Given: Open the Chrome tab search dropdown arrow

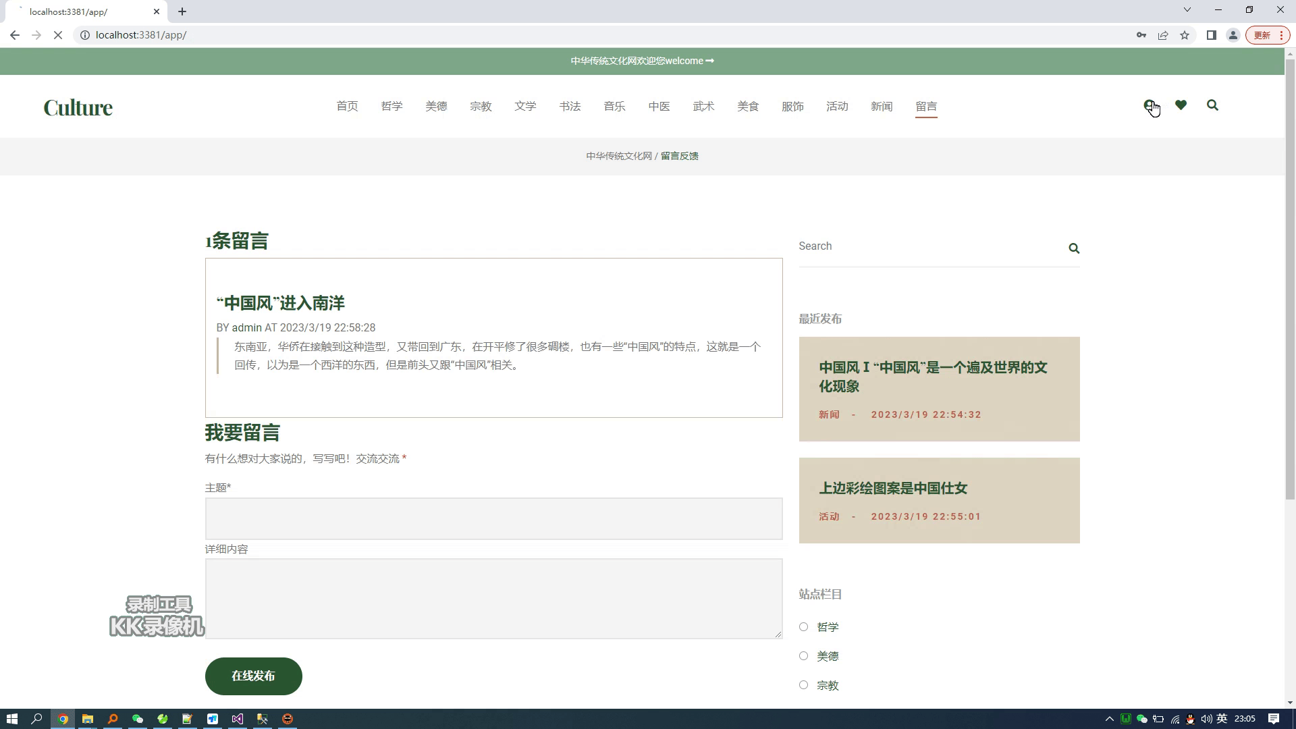Looking at the screenshot, I should tap(1187, 9).
